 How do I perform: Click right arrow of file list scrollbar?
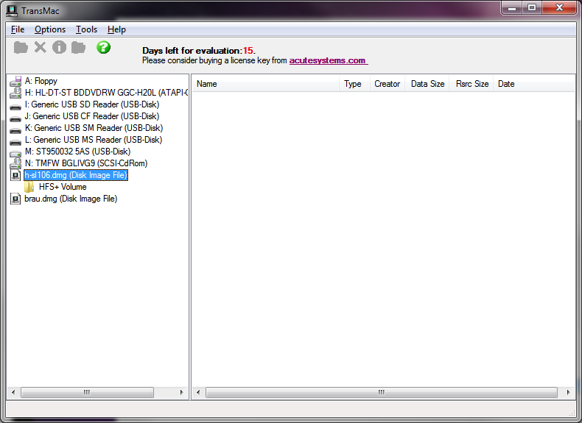pyautogui.click(x=568, y=392)
